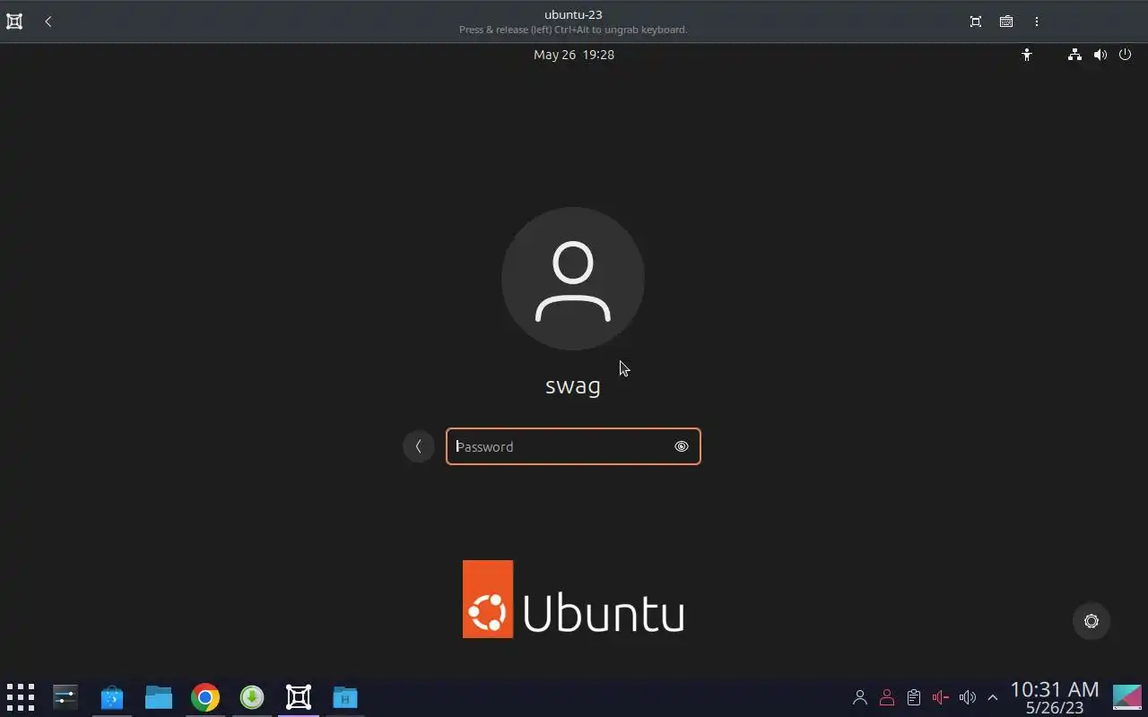Viewport: 1148px width, 717px height.
Task: Click the white user tray icon
Action: point(859,697)
